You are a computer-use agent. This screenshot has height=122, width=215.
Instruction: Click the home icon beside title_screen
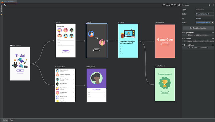11,45
